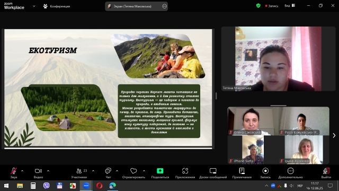Click the green Поделиться share screen icon
This screenshot has width=339, height=191.
click(x=160, y=171)
